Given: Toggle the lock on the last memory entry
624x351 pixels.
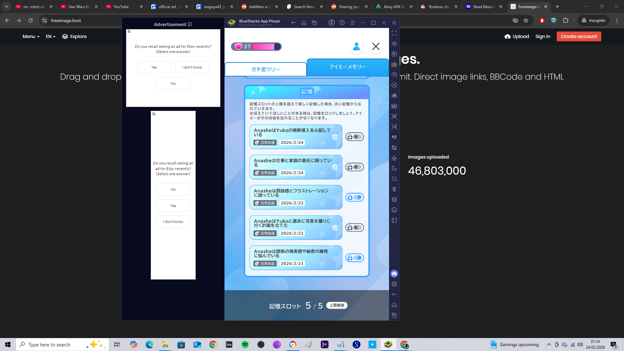Looking at the screenshot, I should [354, 258].
